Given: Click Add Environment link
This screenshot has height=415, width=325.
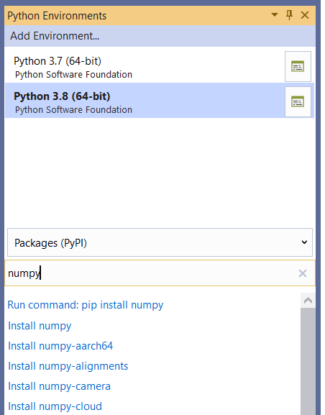Looking at the screenshot, I should [55, 36].
